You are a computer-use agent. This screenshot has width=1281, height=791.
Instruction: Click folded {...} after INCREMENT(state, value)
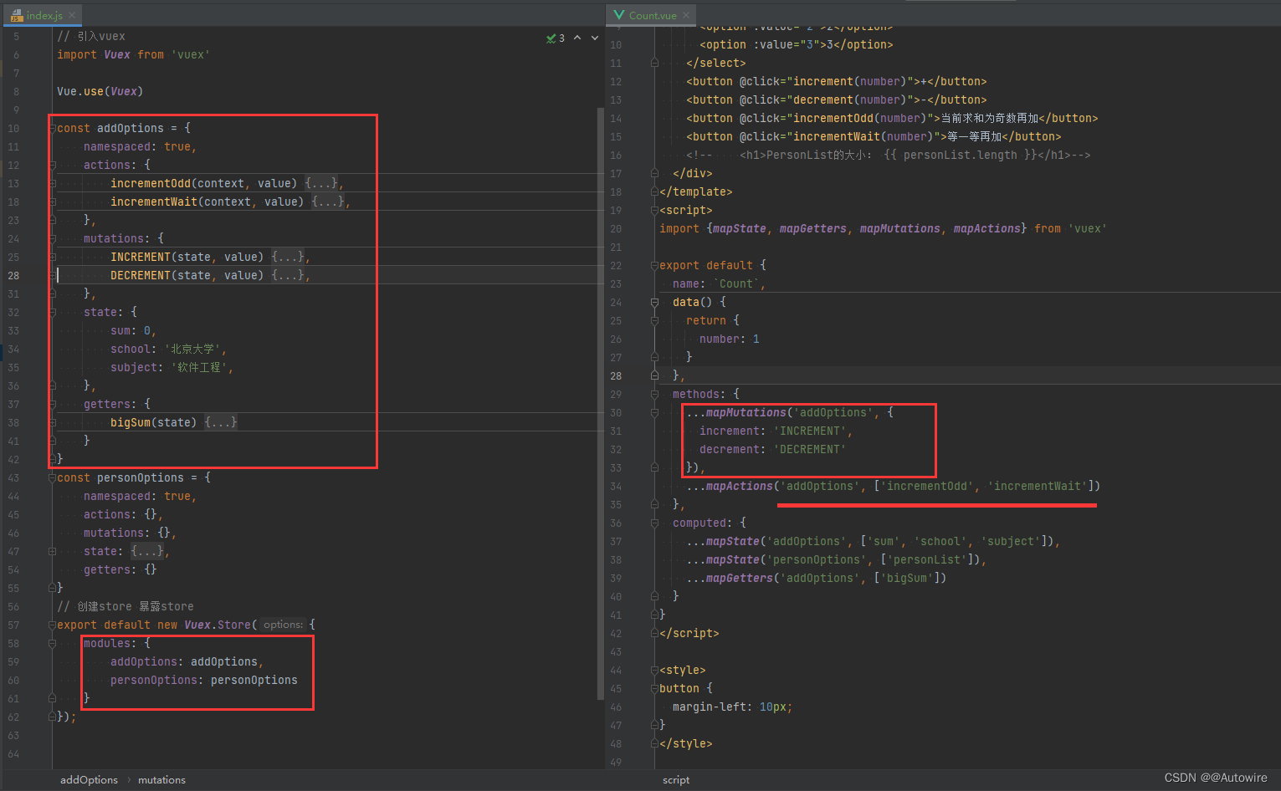pyautogui.click(x=288, y=257)
